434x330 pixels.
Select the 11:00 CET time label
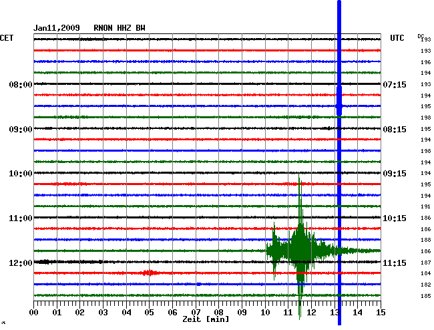pos(21,218)
